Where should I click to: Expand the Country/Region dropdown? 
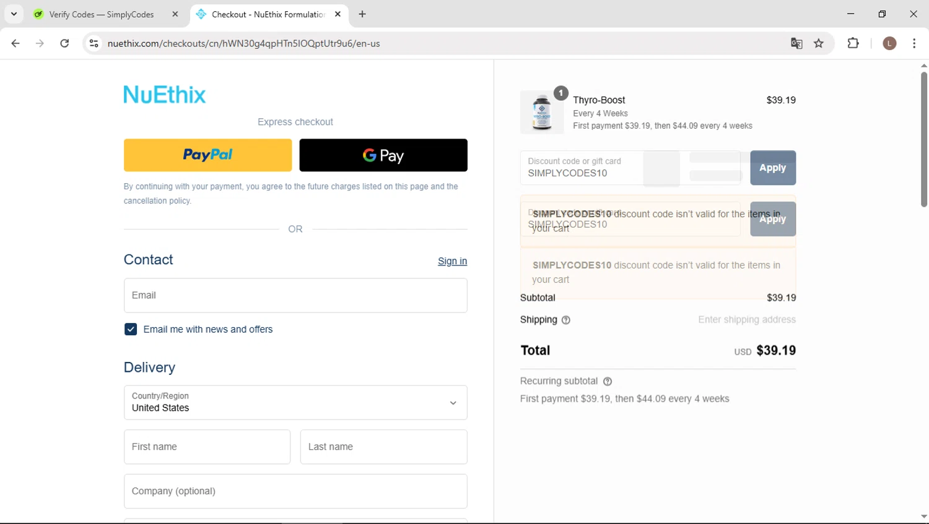point(295,402)
